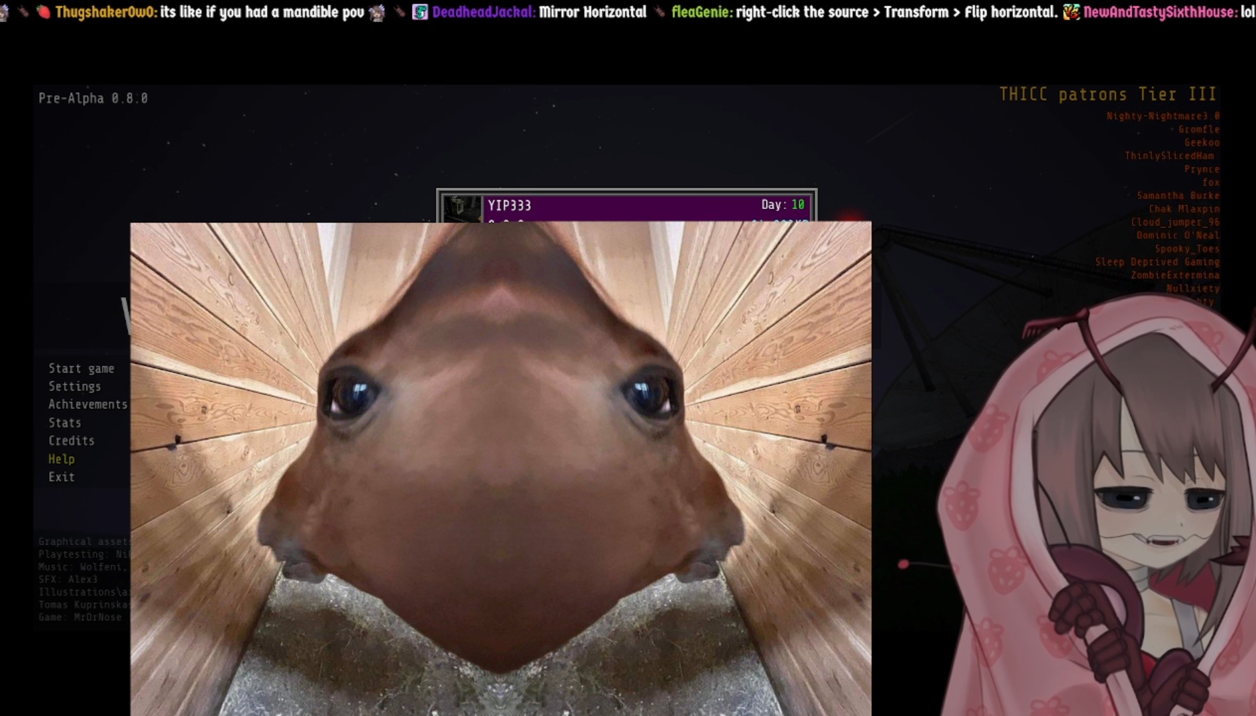
Task: Click the chat badge beside DeadheadJackal
Action: (420, 12)
